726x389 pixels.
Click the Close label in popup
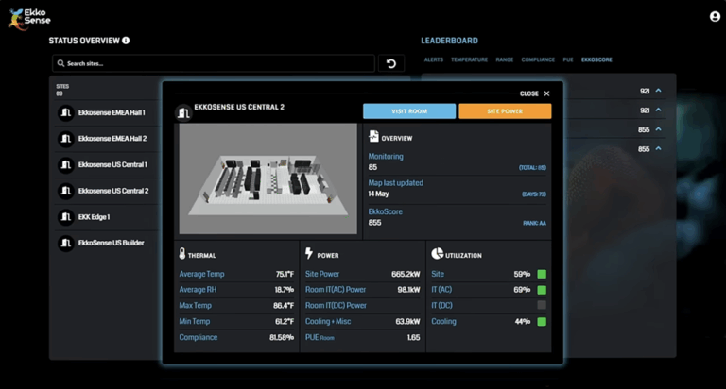(528, 93)
